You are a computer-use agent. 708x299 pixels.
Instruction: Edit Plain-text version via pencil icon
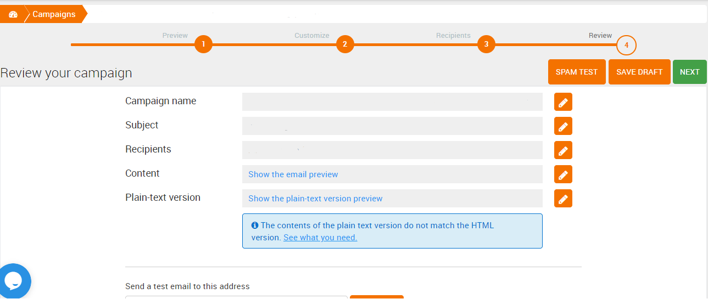[x=563, y=199]
